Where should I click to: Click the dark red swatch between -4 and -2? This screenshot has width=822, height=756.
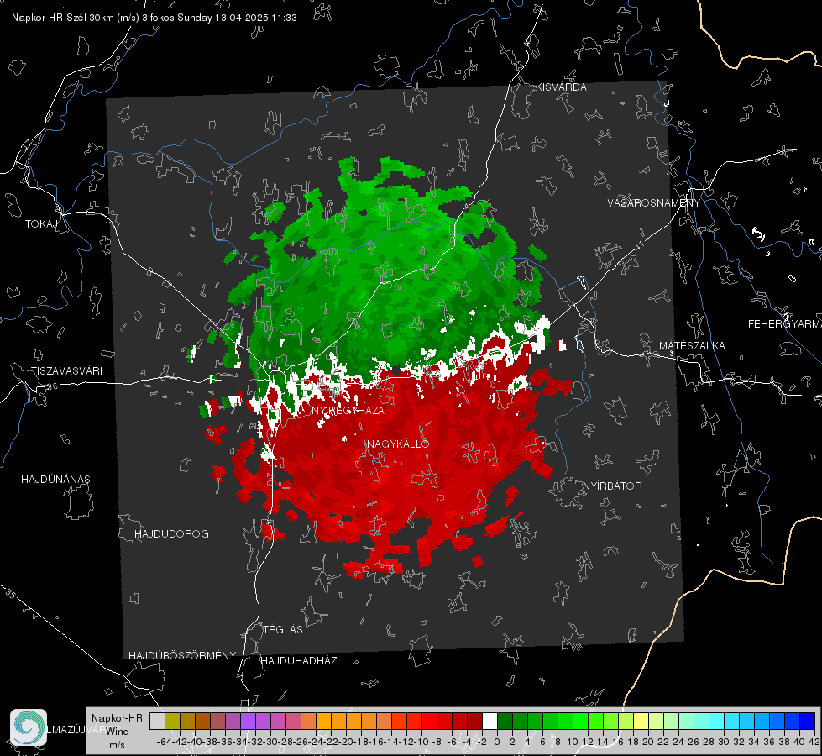[475, 721]
